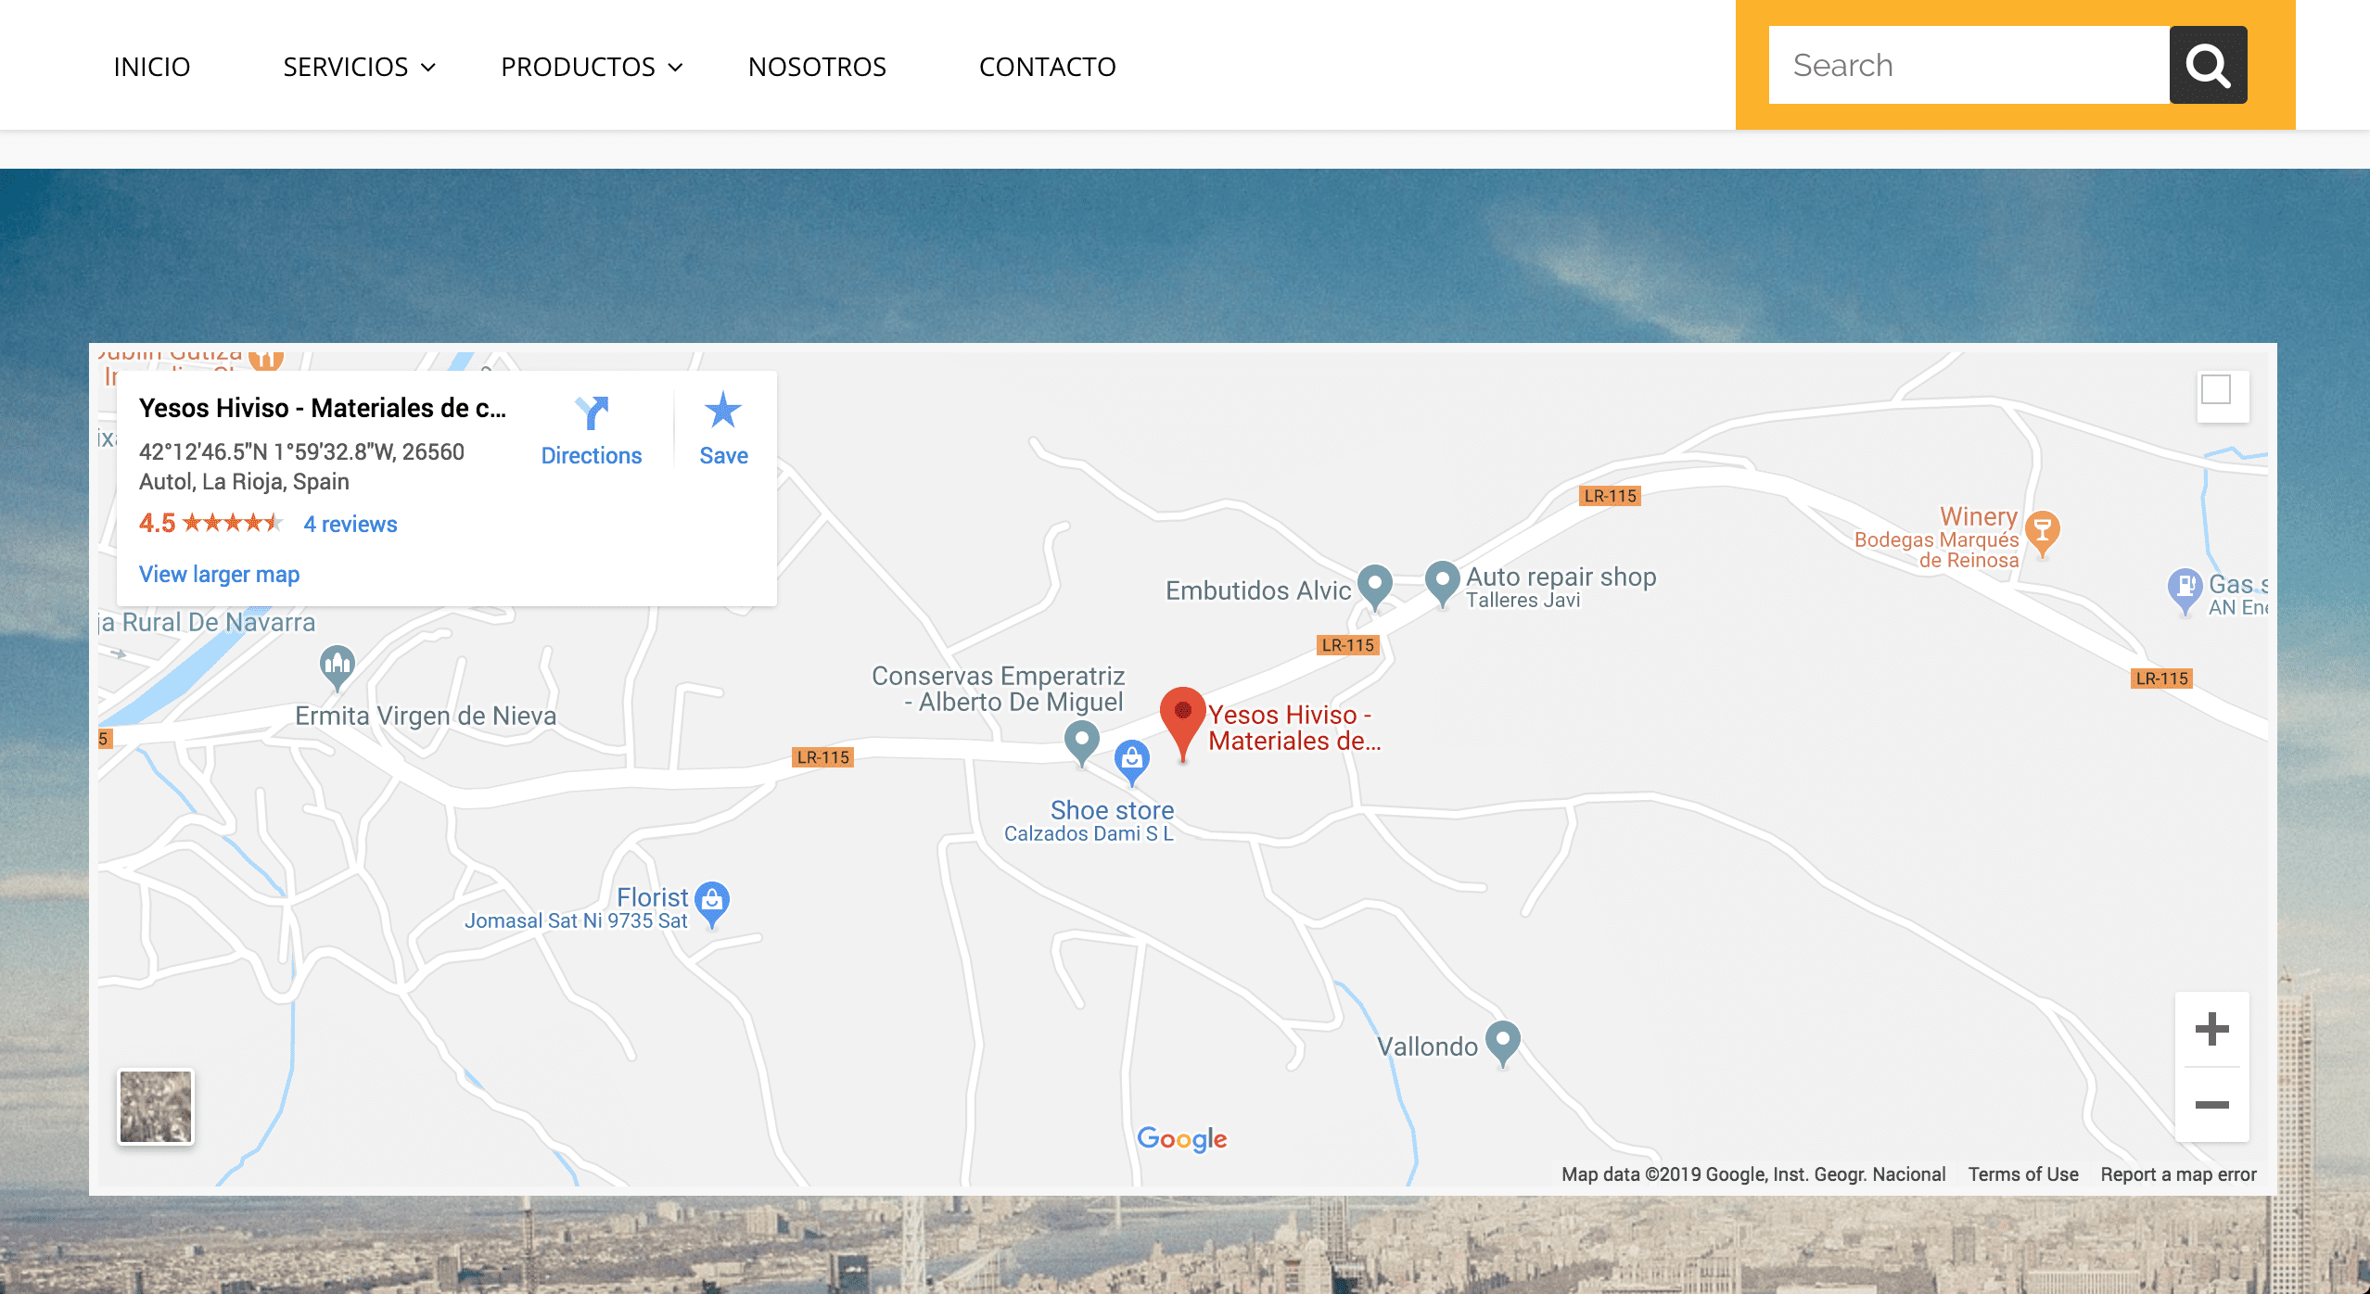Click the Vallondo map pin
Image resolution: width=2370 pixels, height=1294 pixels.
(1503, 1043)
